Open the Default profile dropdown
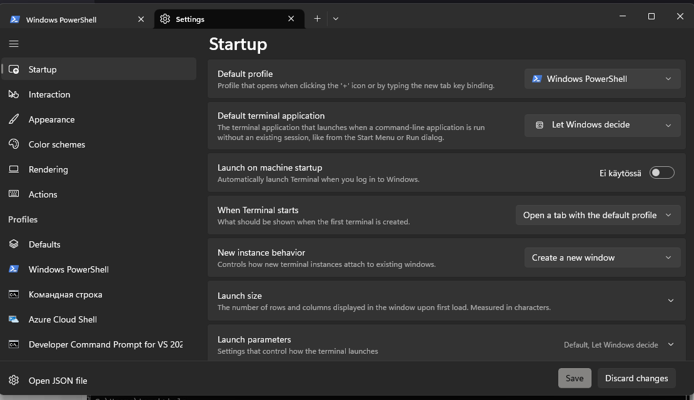This screenshot has height=400, width=694. pos(602,79)
